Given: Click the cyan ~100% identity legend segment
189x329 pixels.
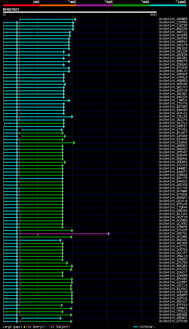Looking at the screenshot, I should 168,5.
